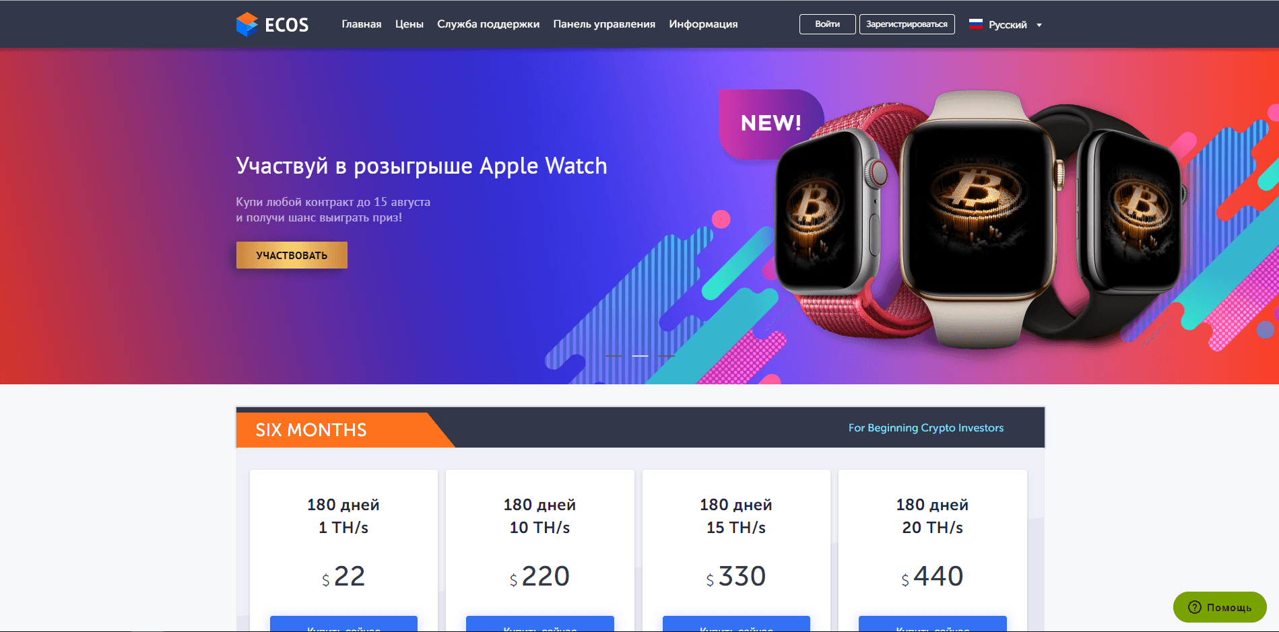Open the Информация menu
Screen dimensions: 1279x632
[703, 24]
